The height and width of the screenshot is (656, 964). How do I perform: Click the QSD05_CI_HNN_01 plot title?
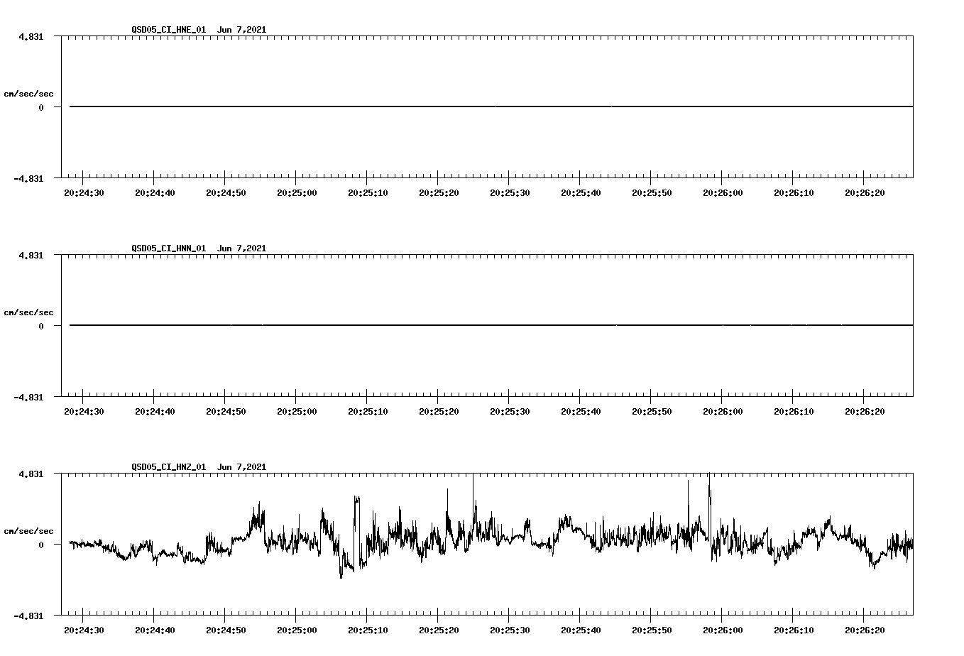[199, 248]
